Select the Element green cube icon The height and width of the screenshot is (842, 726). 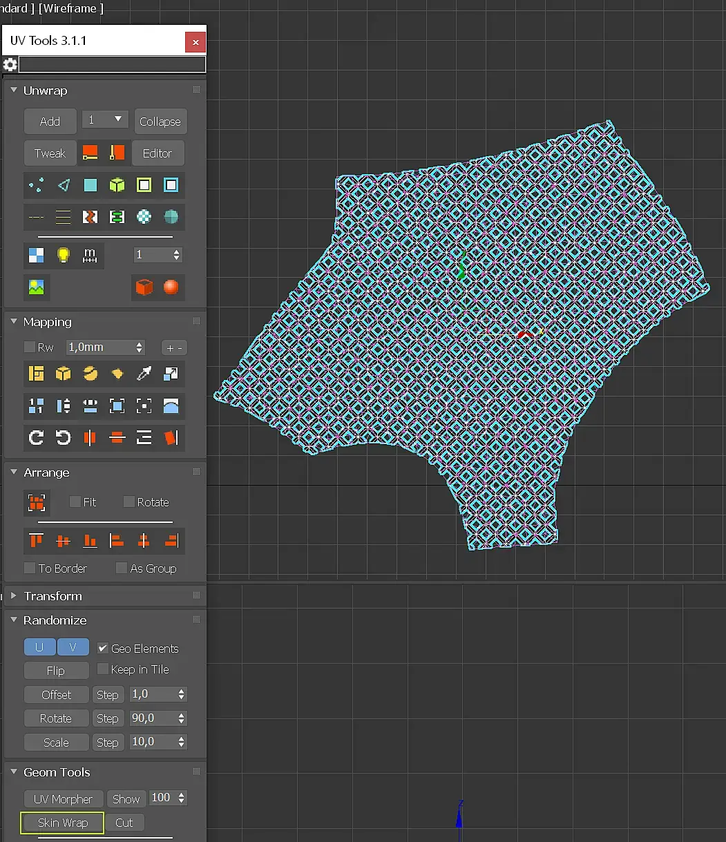(x=117, y=185)
